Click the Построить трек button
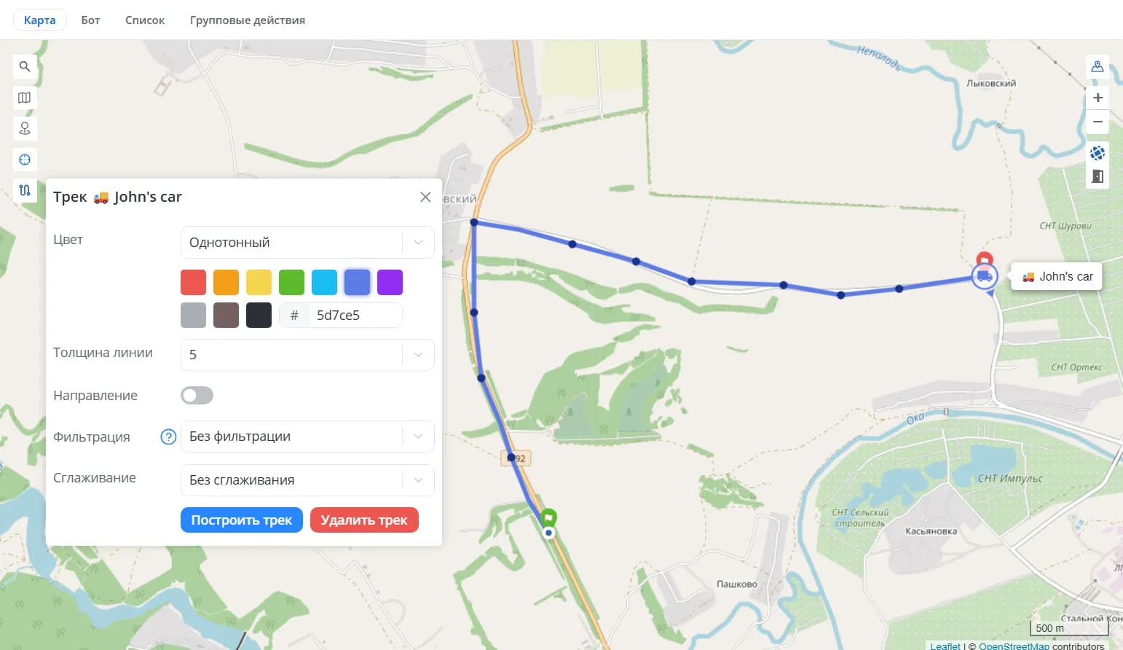Viewport: 1123px width, 650px height. click(x=241, y=520)
